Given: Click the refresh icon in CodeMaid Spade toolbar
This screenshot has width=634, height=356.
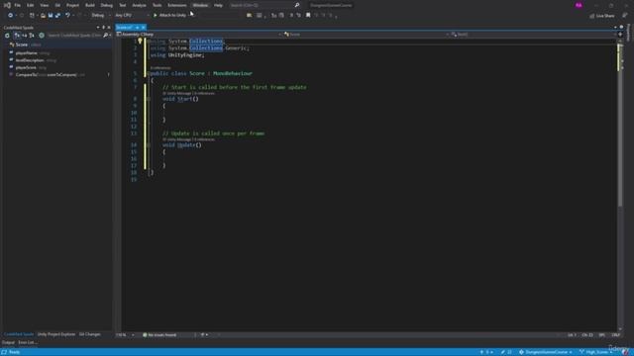Looking at the screenshot, I should click(7, 36).
